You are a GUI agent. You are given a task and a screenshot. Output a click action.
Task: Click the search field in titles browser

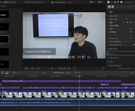point(11,6)
